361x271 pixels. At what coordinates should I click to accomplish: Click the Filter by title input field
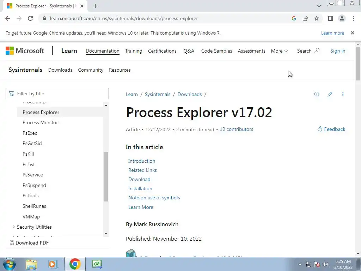(x=57, y=94)
